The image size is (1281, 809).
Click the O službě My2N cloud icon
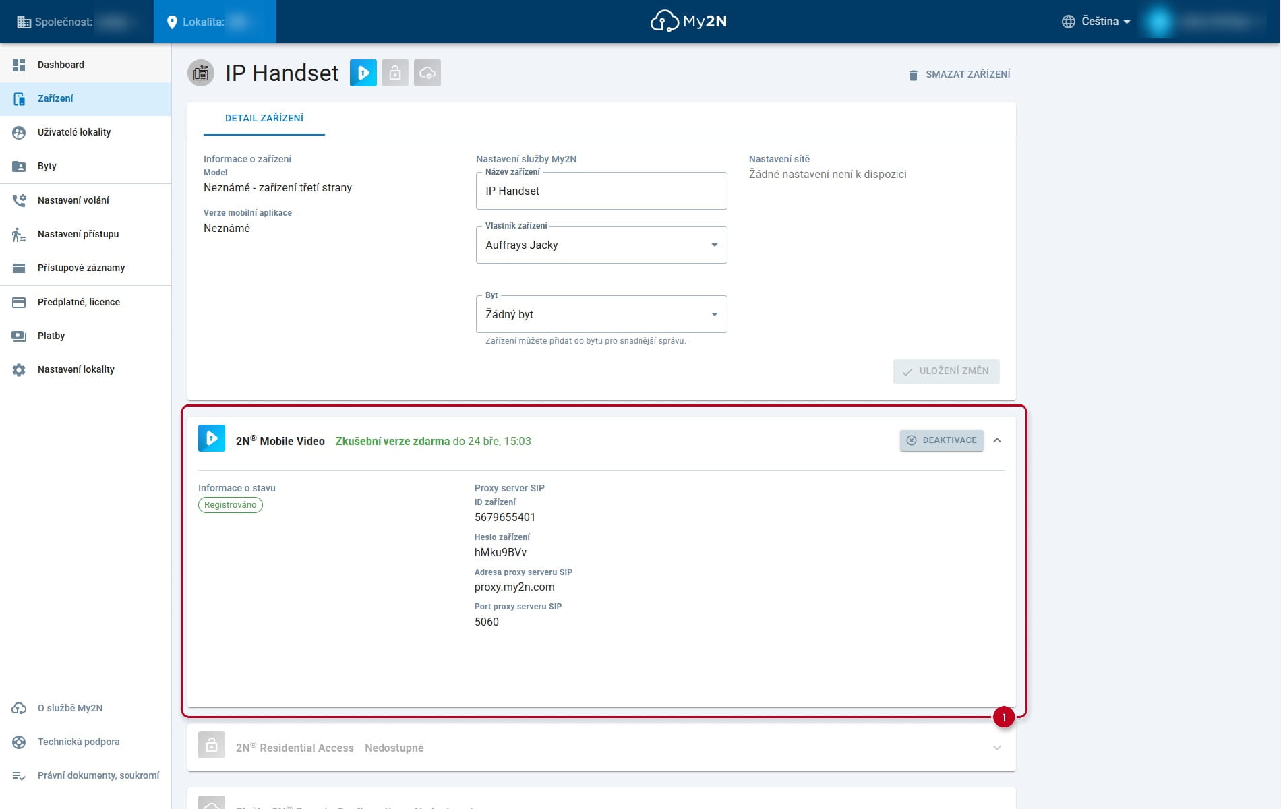tap(19, 708)
